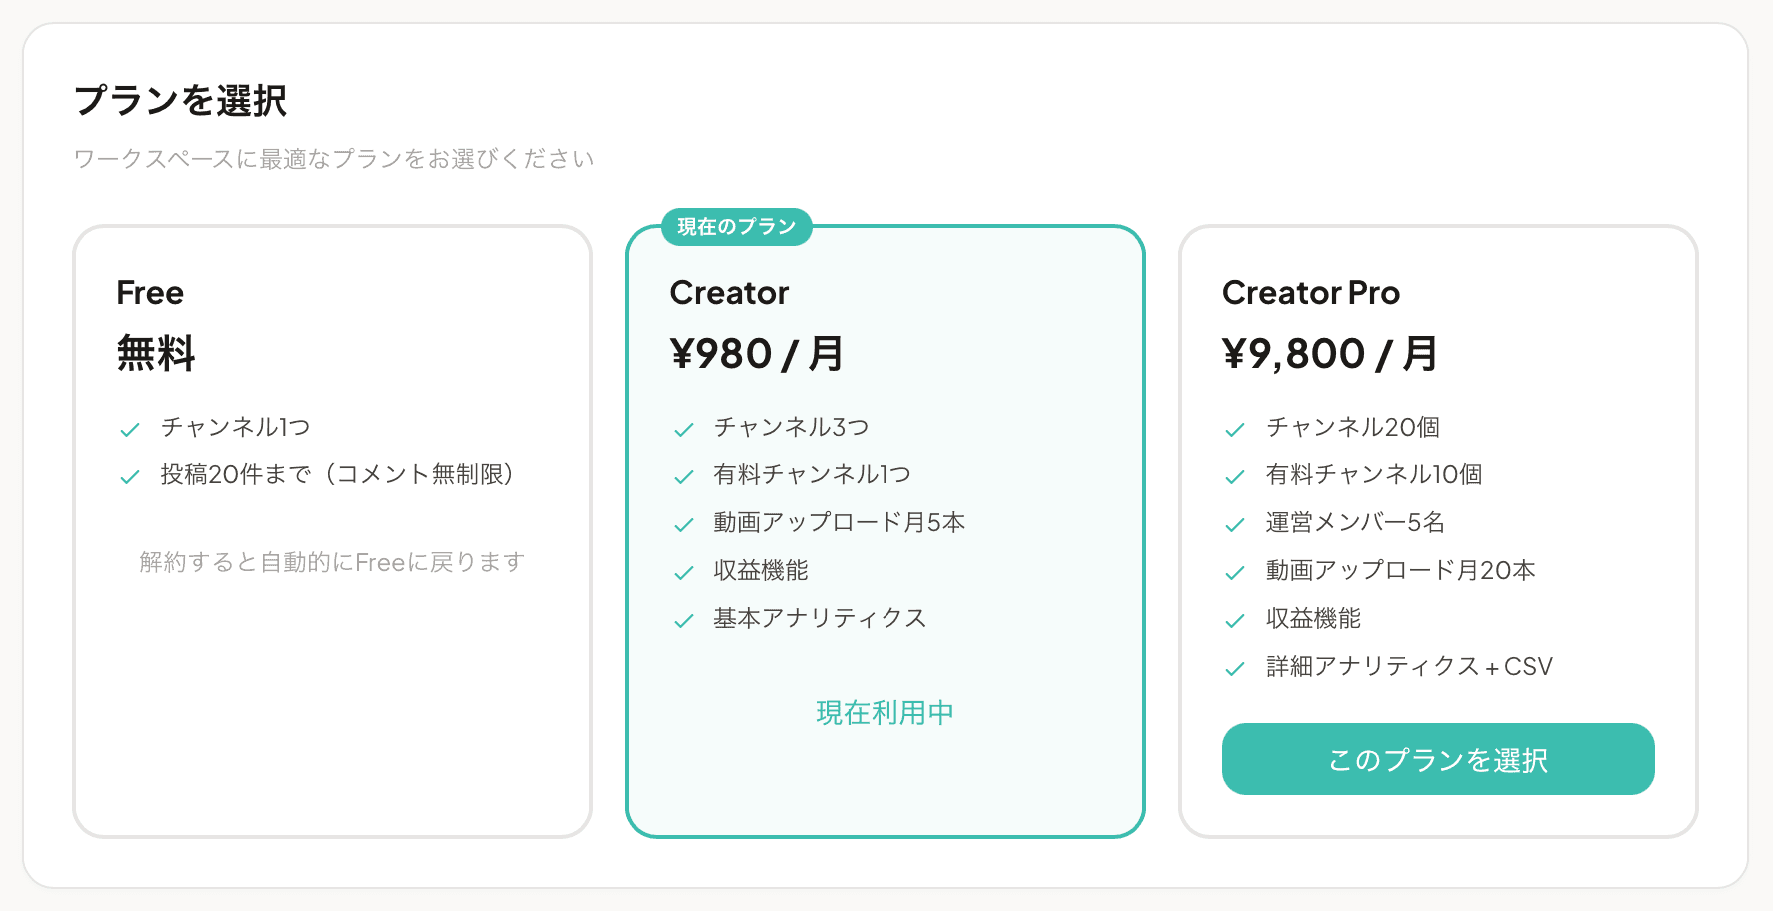
Task: Click the checkmark beside 収益機能 in Creator plan
Action: coord(684,572)
